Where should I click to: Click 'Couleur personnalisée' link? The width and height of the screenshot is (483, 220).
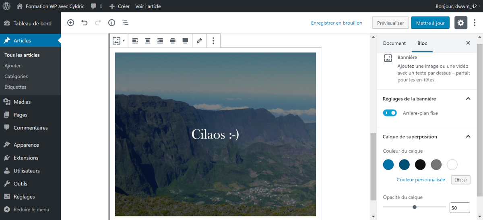(x=421, y=180)
